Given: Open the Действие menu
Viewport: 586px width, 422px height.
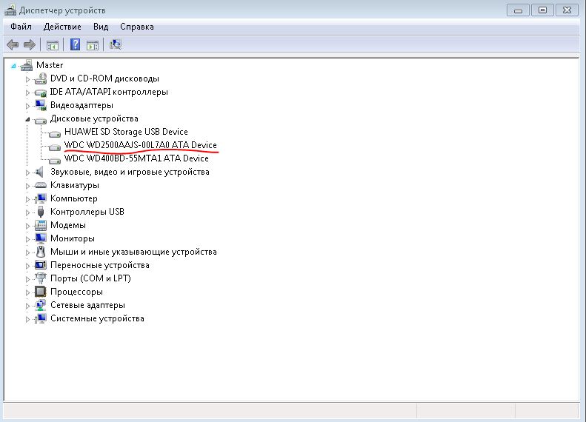Looking at the screenshot, I should click(62, 27).
